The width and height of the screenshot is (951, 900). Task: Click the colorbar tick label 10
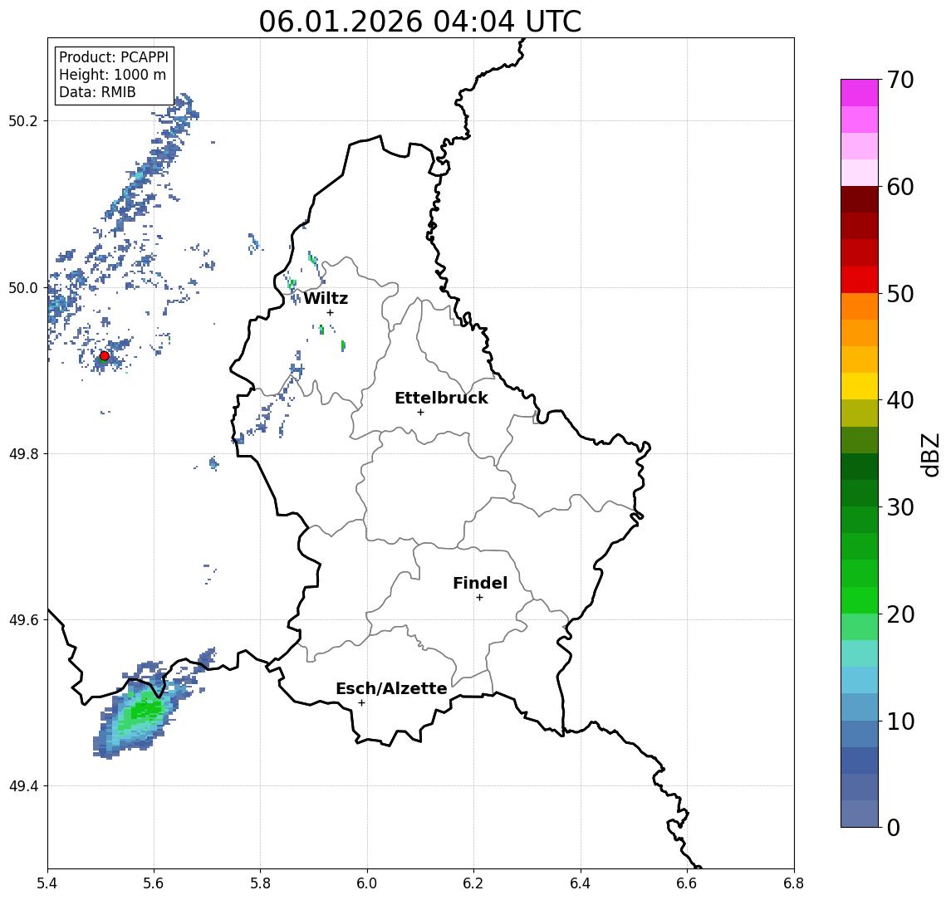click(x=900, y=721)
